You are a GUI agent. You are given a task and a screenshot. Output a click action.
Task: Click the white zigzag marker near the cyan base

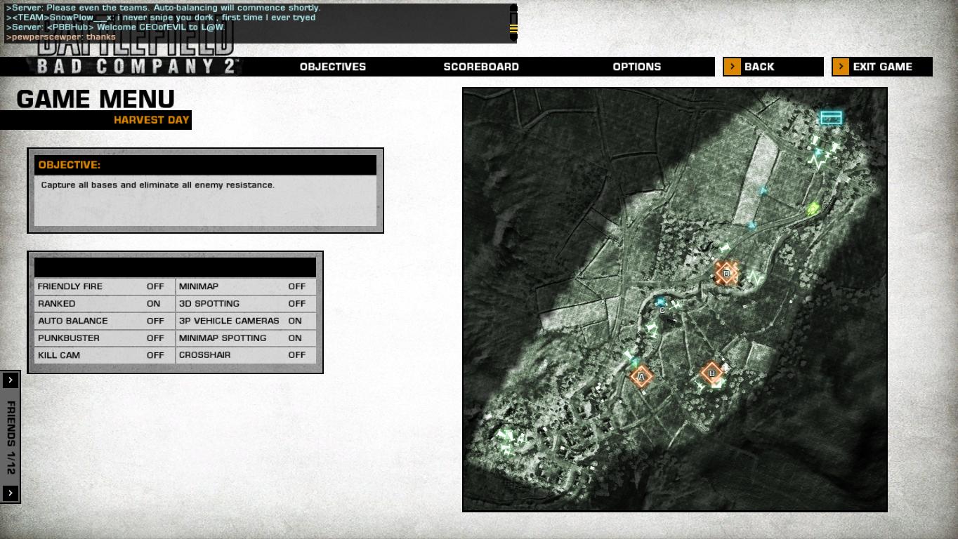tap(817, 161)
